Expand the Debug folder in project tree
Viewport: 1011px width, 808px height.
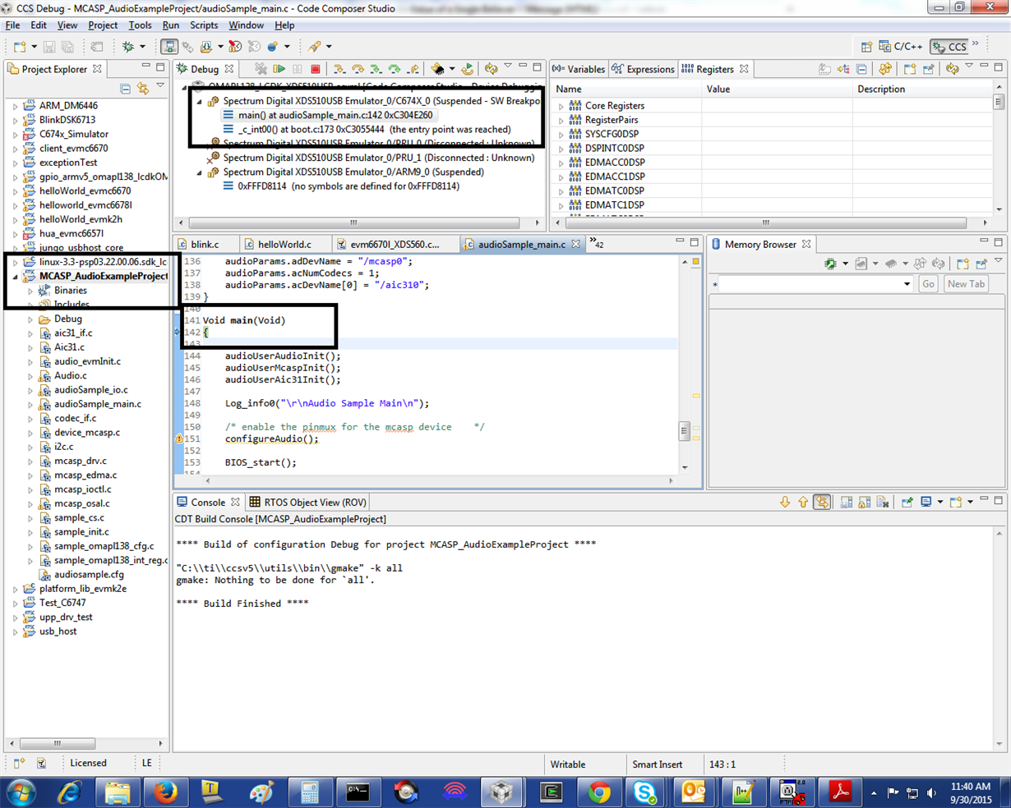(x=30, y=319)
